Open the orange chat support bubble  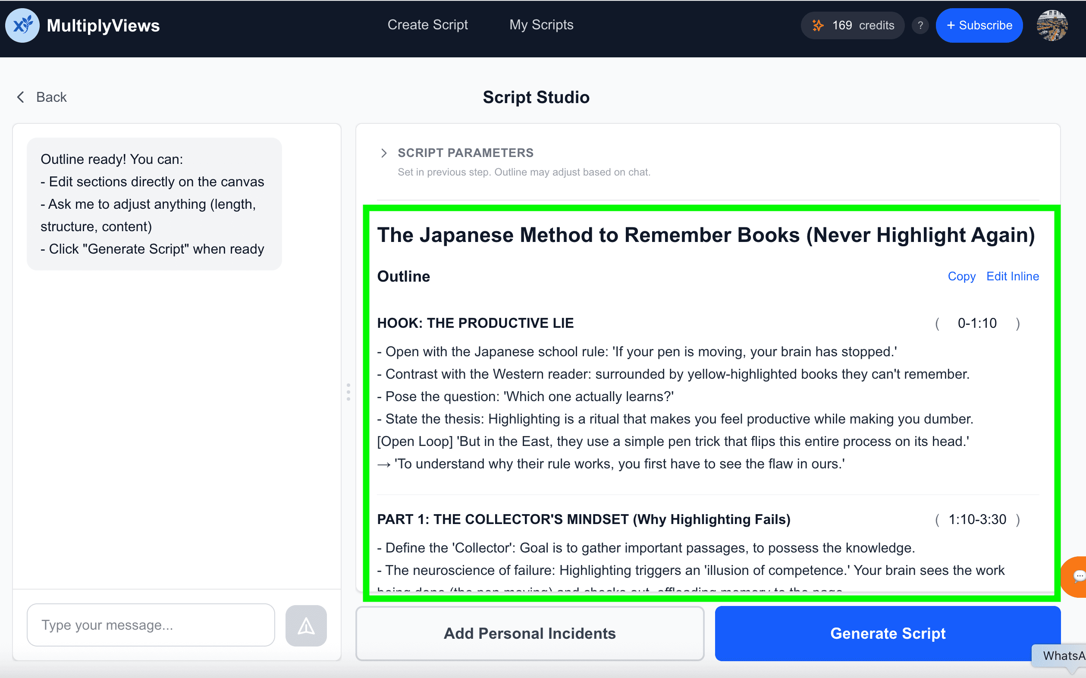[1077, 577]
